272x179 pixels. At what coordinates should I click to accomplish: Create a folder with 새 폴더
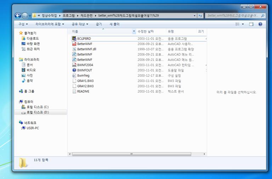pos(114,24)
